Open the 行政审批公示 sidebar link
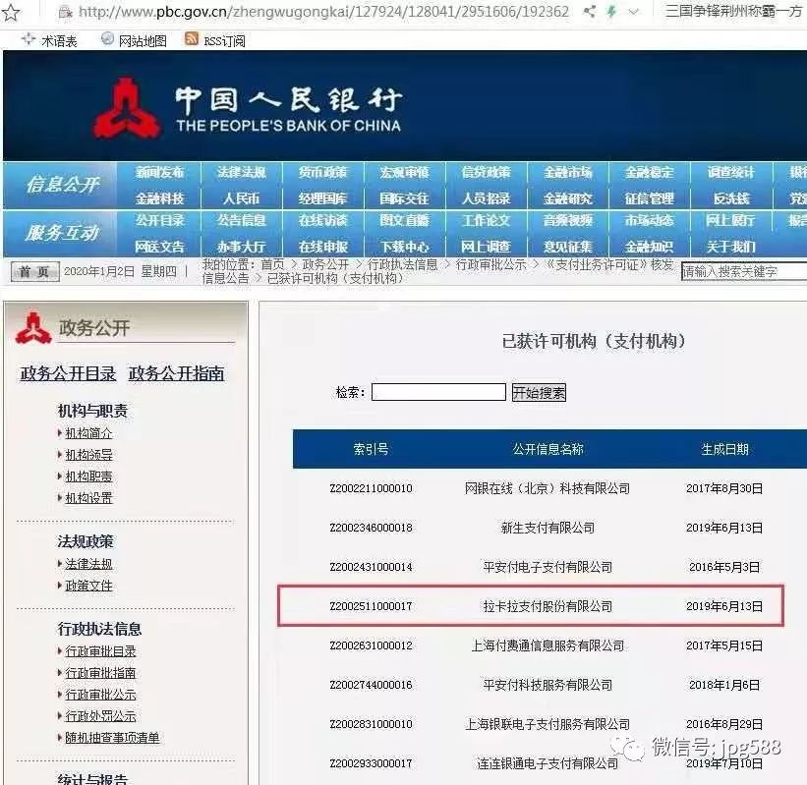This screenshot has height=785, width=807. [x=100, y=695]
